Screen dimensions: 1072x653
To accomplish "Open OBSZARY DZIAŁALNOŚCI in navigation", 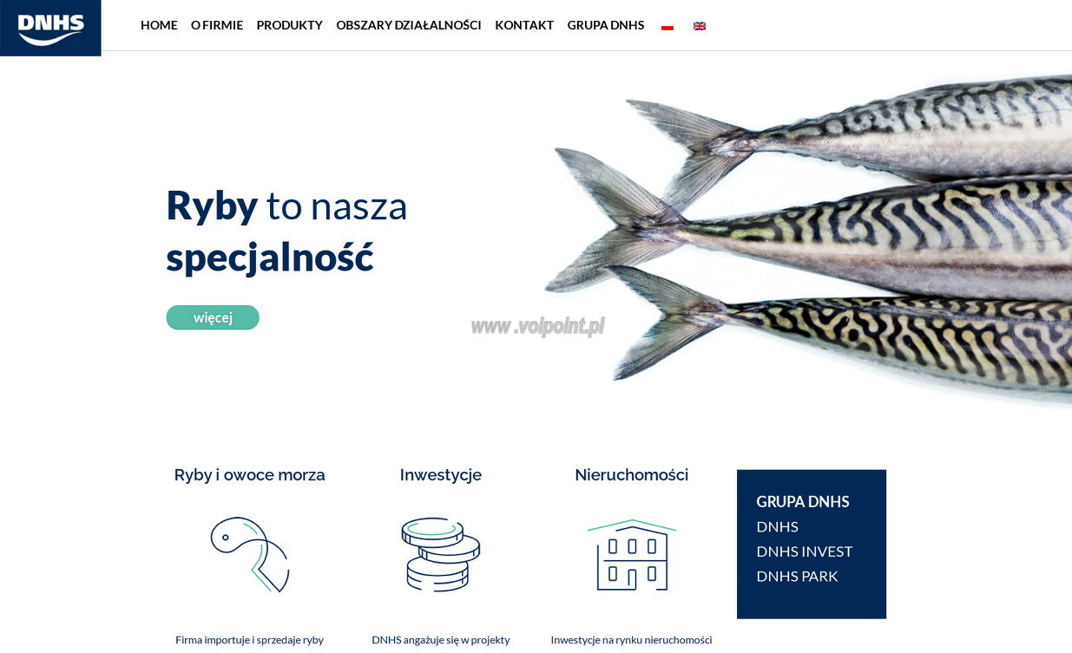I will [x=409, y=25].
